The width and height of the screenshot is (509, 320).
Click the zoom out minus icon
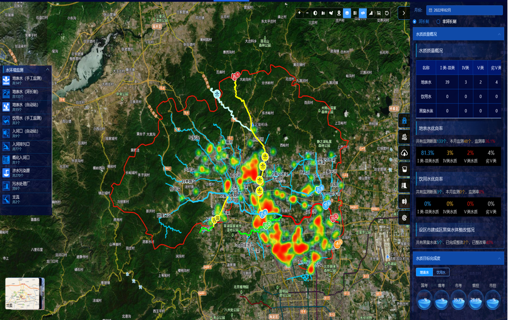point(307,13)
